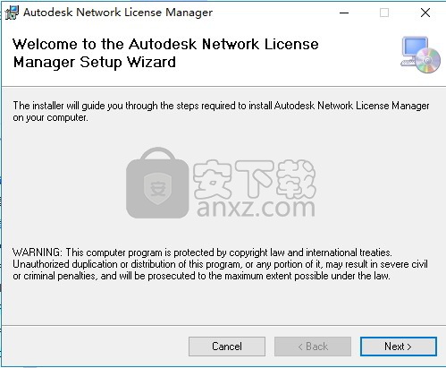The height and width of the screenshot is (368, 446).
Task: Click the Setup Wizard words in the heading
Action: [128, 63]
